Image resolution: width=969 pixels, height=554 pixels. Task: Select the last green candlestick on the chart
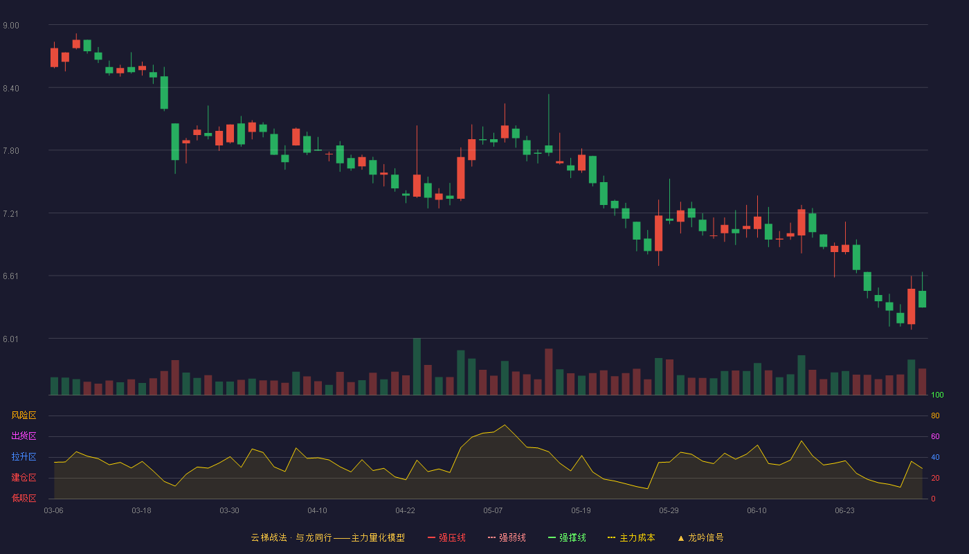click(x=922, y=298)
